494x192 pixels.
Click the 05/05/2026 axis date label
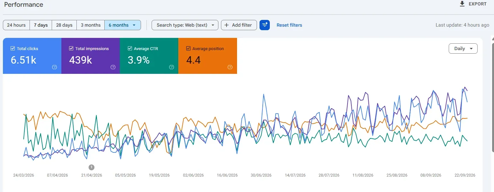pos(125,175)
